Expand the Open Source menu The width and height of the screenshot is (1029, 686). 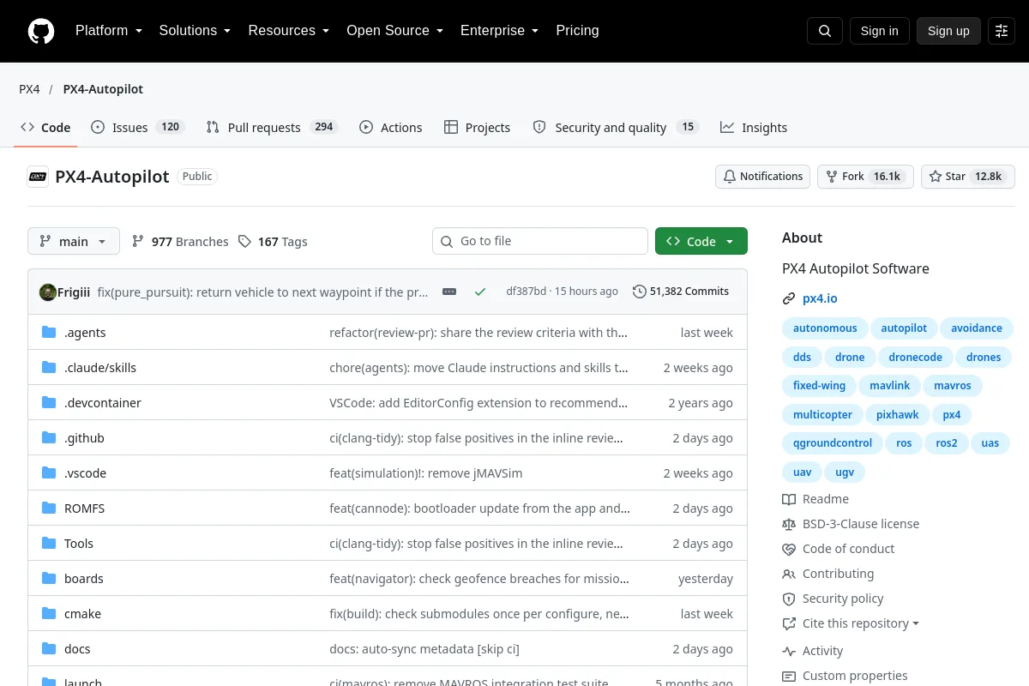pyautogui.click(x=394, y=31)
